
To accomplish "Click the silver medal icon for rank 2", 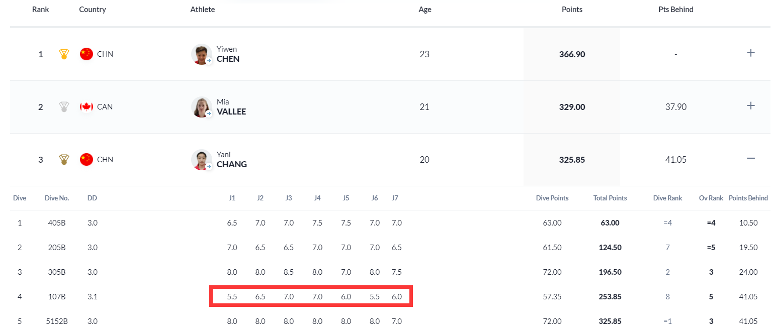I will [64, 106].
